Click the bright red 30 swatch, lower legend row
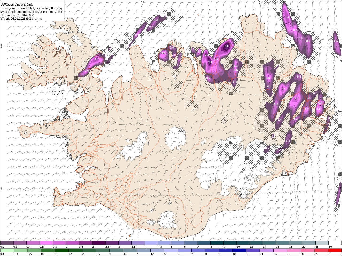 click(335, 250)
